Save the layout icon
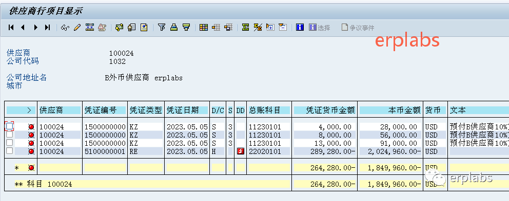Viewport: 509px width, 201px height. 228,28
